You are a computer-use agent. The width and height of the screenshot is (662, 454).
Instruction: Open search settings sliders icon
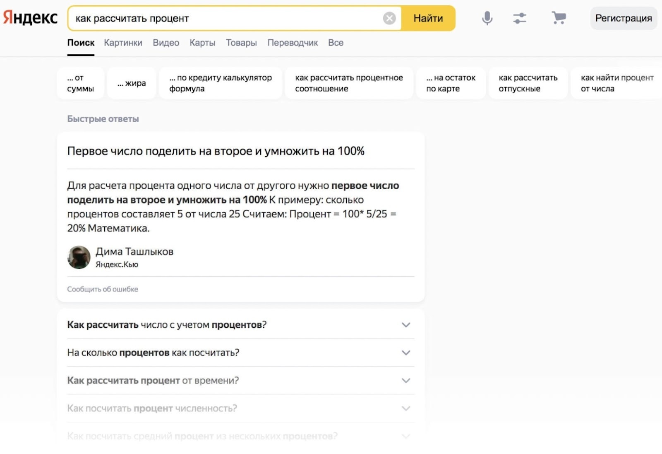(x=519, y=18)
